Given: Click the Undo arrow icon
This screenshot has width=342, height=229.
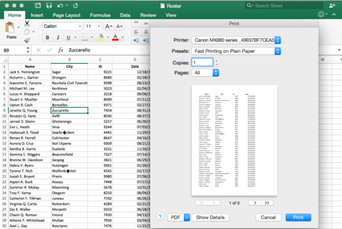Looking at the screenshot, I should pyautogui.click(x=60, y=6).
